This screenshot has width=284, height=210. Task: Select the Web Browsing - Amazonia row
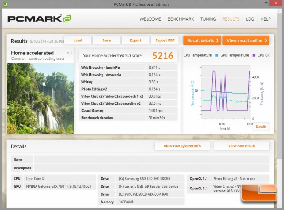pyautogui.click(x=128, y=75)
